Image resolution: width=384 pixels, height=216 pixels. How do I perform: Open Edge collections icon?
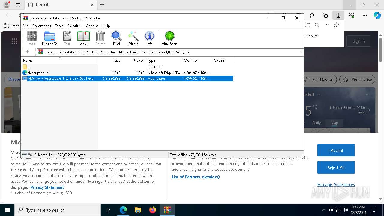(x=325, y=15)
